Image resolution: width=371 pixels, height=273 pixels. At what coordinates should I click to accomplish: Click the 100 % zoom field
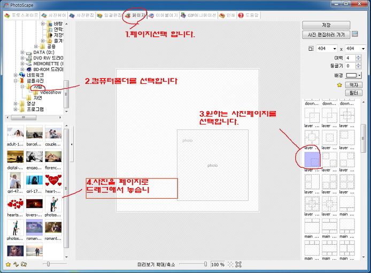coord(218,264)
